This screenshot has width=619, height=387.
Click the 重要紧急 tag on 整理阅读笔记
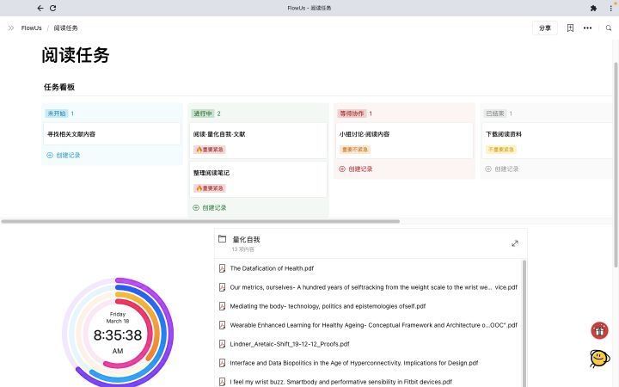click(x=210, y=188)
